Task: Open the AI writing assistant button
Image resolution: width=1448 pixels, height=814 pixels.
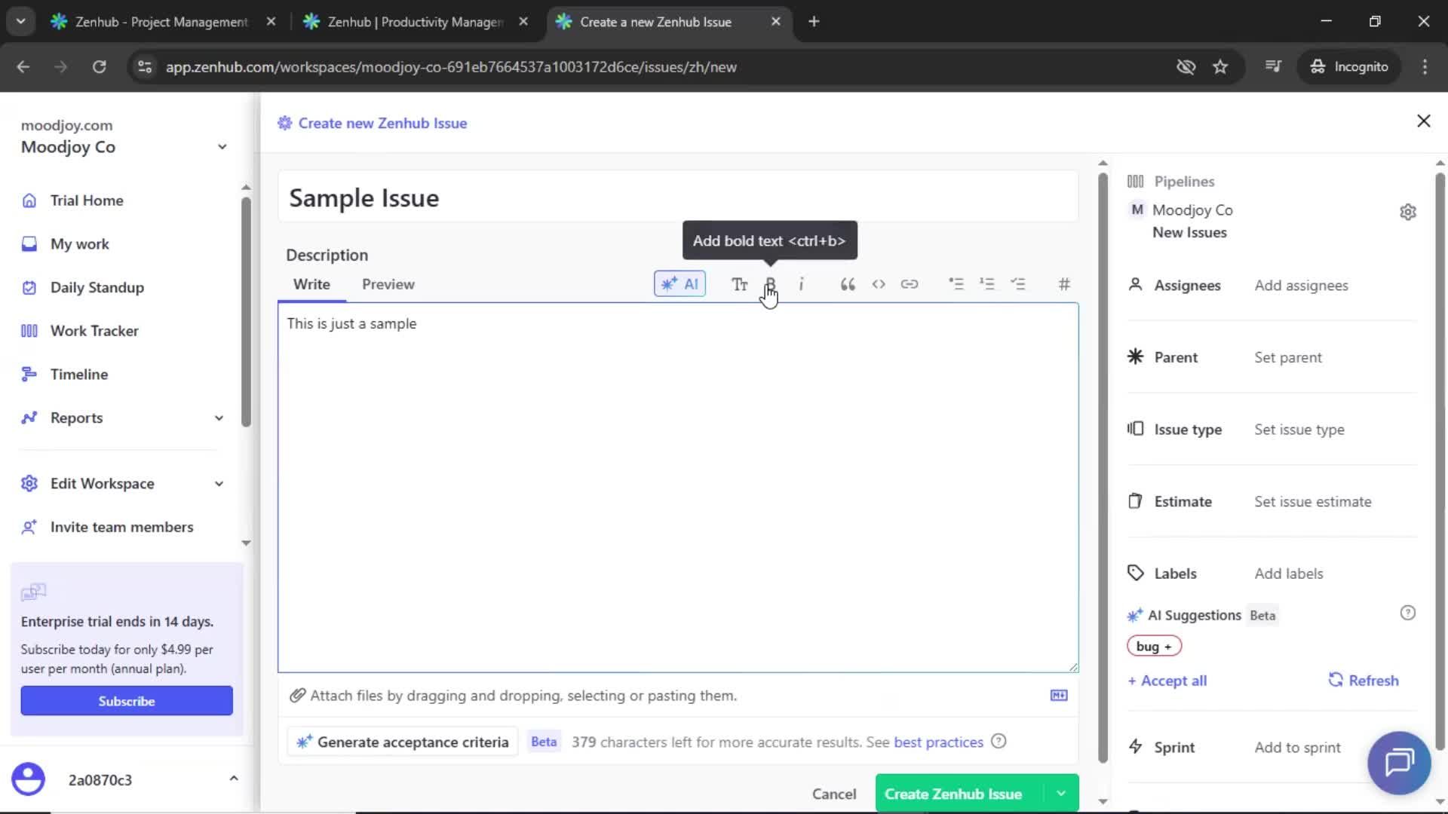Action: [x=680, y=284]
